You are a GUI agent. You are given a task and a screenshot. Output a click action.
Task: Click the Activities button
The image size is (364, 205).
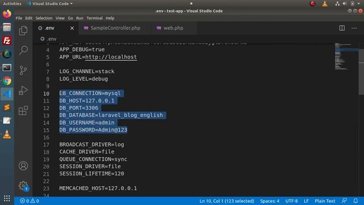tap(12, 3)
